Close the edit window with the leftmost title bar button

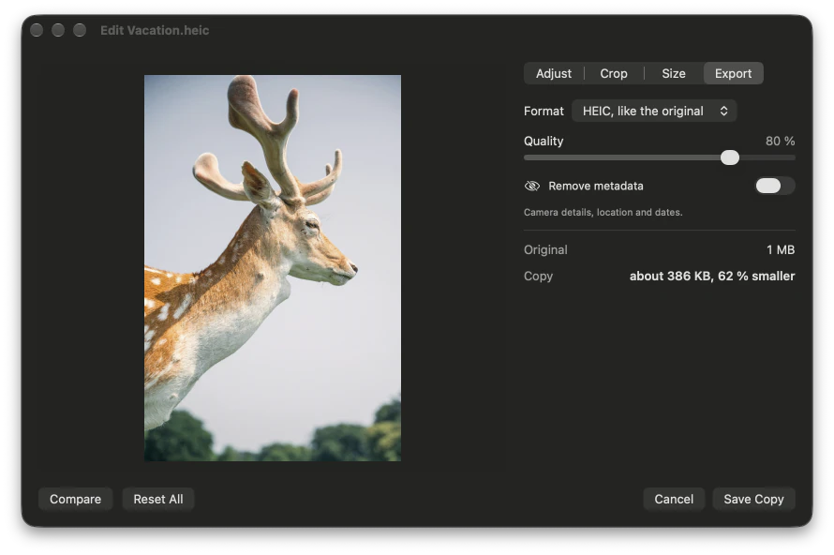[x=37, y=30]
